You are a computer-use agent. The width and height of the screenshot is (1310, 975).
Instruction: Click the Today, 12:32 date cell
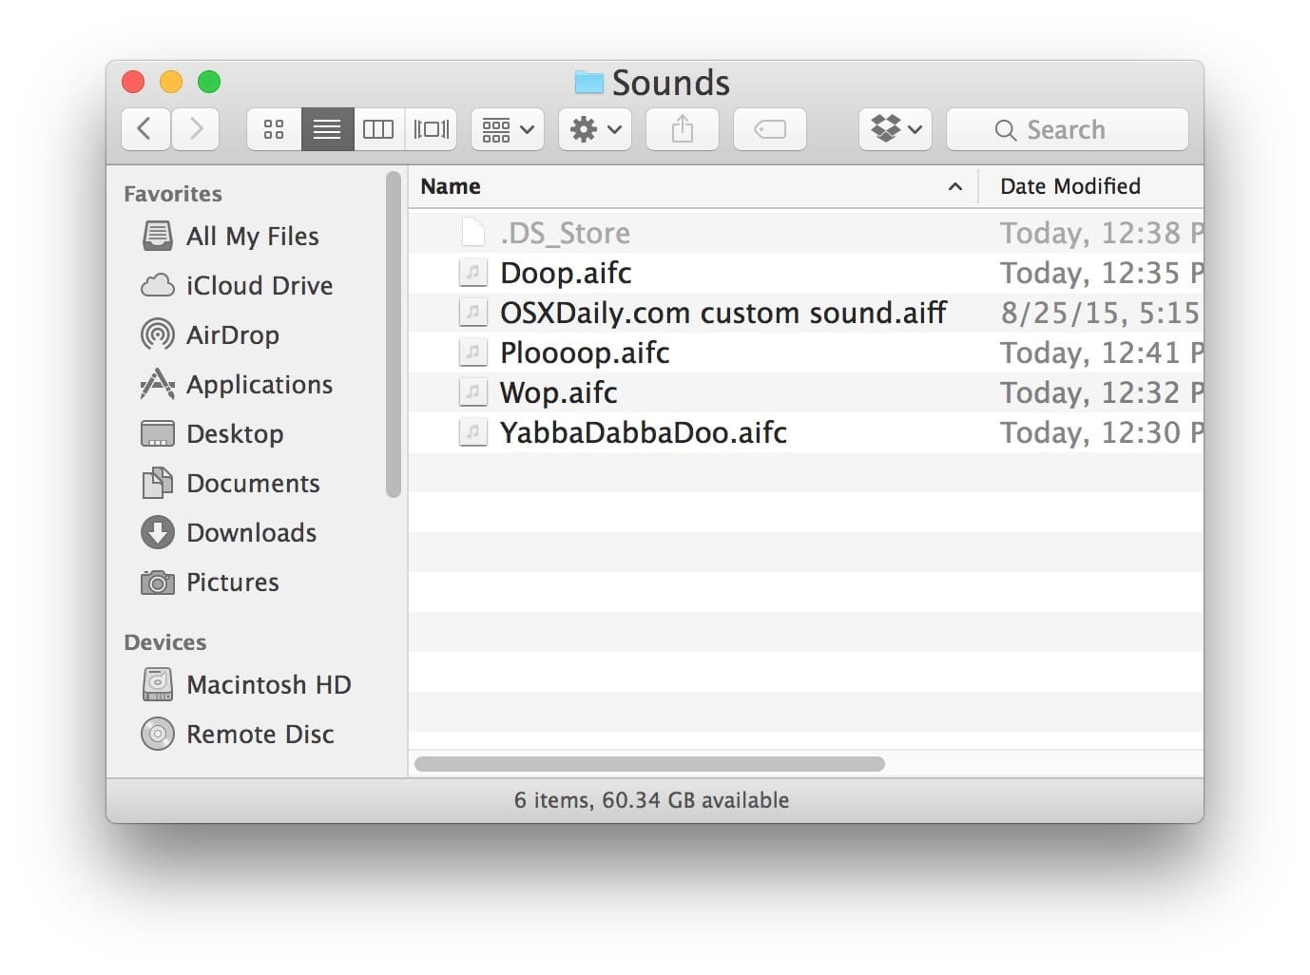[1101, 392]
